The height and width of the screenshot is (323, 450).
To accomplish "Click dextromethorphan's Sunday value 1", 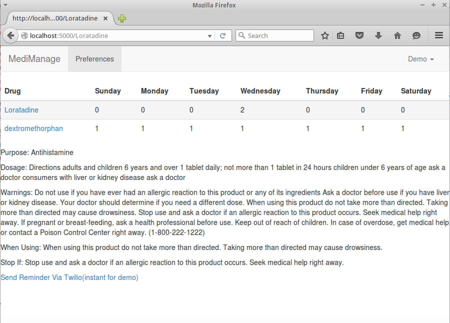I will tap(97, 128).
